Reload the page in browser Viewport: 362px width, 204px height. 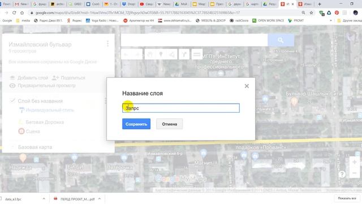pyautogui.click(x=14, y=12)
